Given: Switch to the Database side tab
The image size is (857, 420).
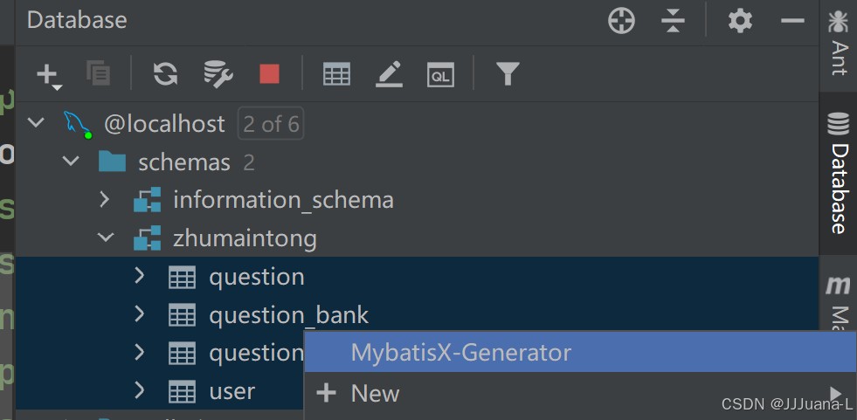Looking at the screenshot, I should 839,173.
